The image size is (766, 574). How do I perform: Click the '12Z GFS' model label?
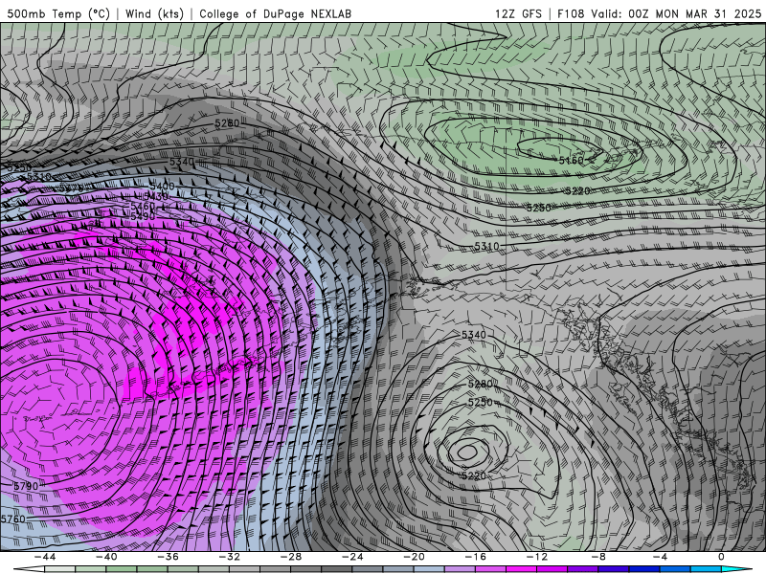[x=518, y=13]
